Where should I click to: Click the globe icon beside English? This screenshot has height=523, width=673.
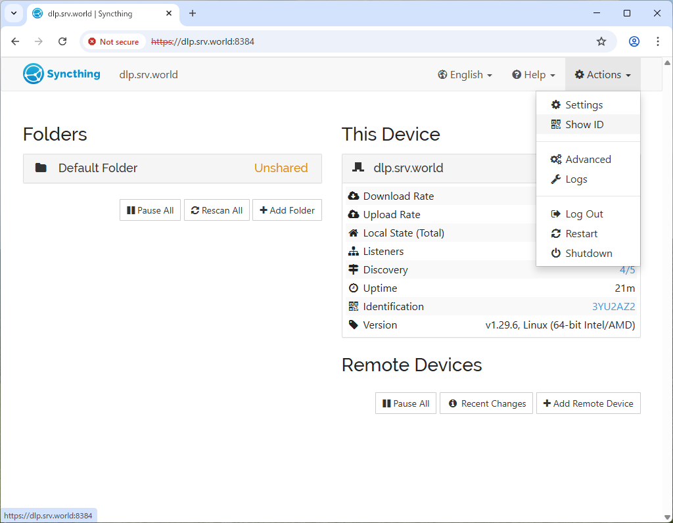click(x=442, y=75)
